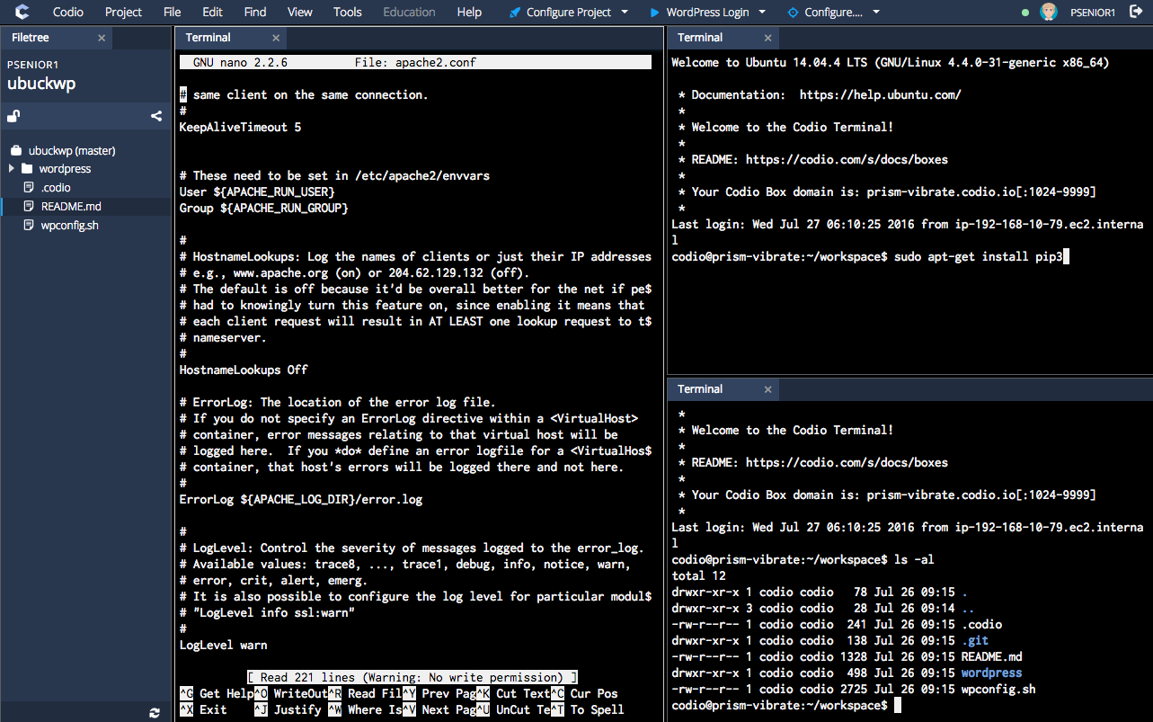Image resolution: width=1153 pixels, height=722 pixels.
Task: Click the green connection status indicator
Action: (x=1024, y=12)
